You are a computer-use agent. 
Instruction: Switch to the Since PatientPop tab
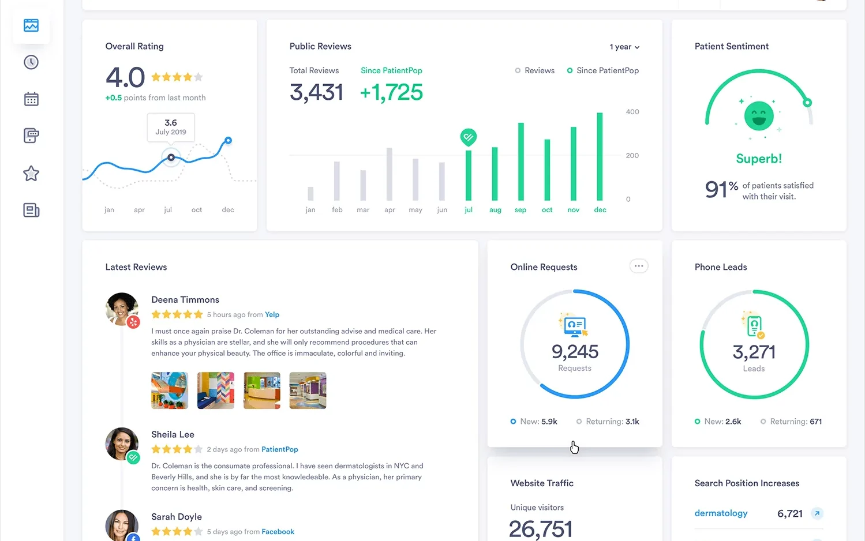click(x=391, y=70)
